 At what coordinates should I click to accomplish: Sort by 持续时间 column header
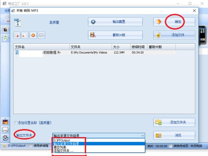pos(139,47)
